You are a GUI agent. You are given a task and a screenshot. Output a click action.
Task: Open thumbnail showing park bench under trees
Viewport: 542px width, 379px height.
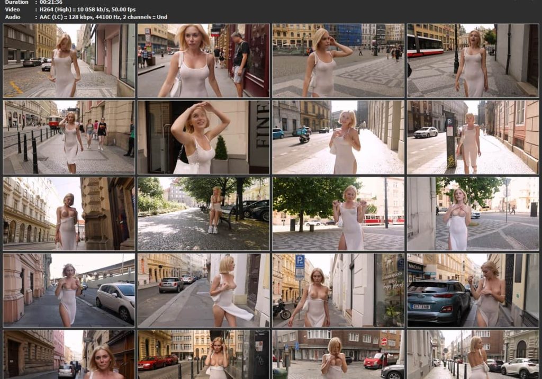pyautogui.click(x=203, y=214)
